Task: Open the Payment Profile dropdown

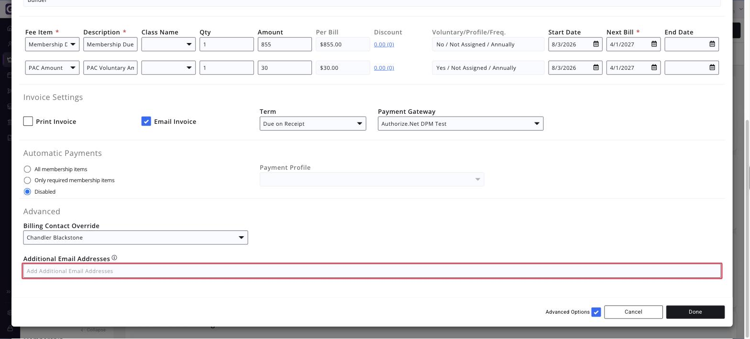Action: (x=372, y=179)
